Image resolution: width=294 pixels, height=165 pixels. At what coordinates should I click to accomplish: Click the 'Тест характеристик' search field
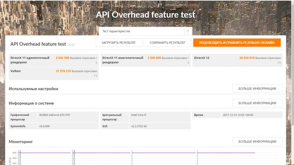coord(141,32)
